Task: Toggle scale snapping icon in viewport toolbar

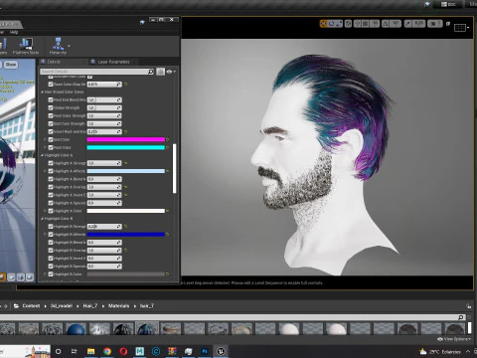Action: [x=408, y=24]
